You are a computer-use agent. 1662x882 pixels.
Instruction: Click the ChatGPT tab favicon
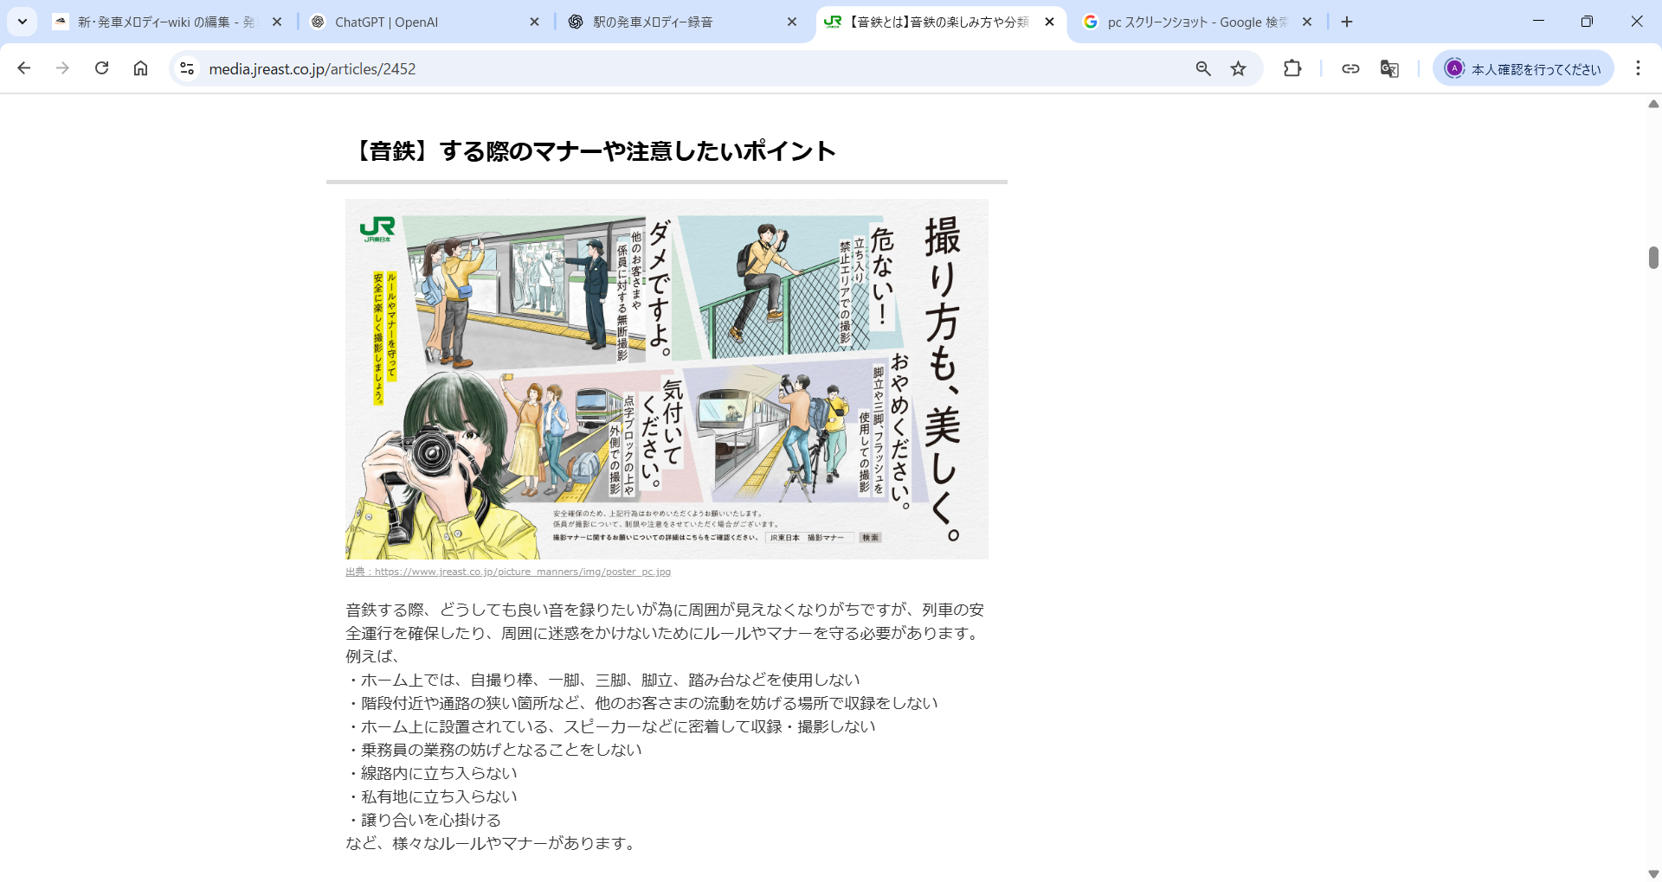pyautogui.click(x=318, y=22)
